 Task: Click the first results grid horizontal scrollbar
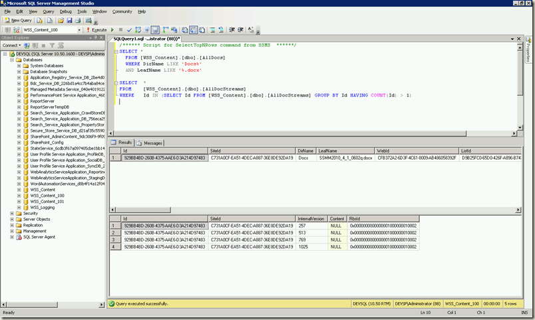[x=143, y=210]
